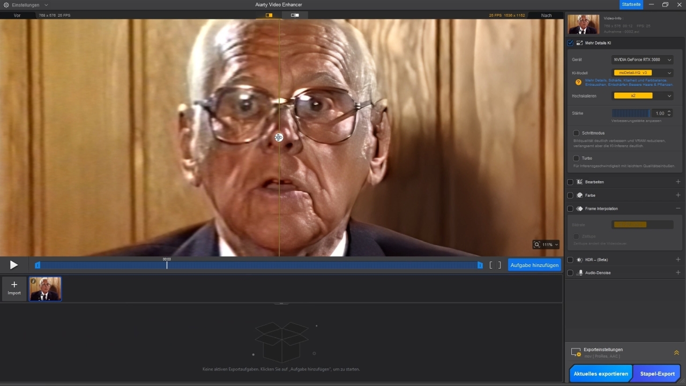Click the Bearbeiten edit icon

[579, 182]
